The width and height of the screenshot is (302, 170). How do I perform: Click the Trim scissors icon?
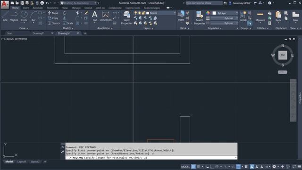pos(77,13)
